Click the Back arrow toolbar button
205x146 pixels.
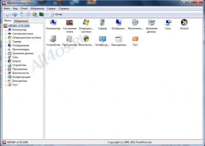(x=8, y=14)
